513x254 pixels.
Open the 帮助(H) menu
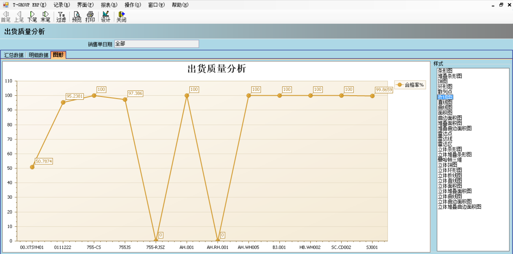[180, 5]
